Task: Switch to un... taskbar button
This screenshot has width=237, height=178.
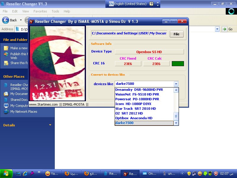Action: click(x=168, y=174)
